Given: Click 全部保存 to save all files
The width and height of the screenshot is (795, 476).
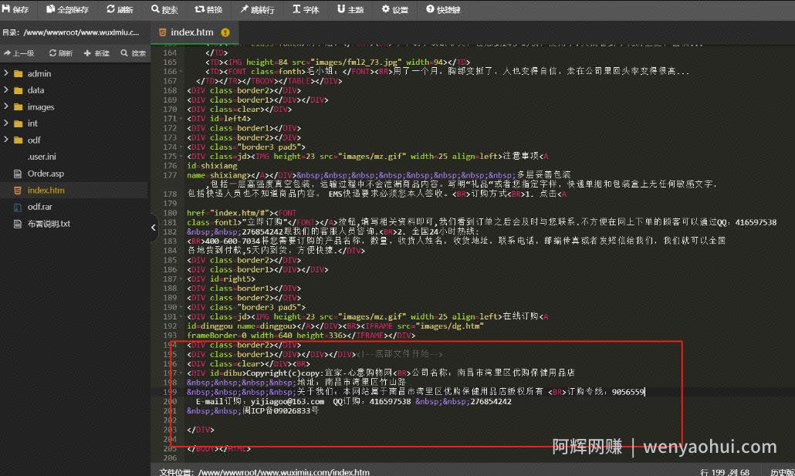Looking at the screenshot, I should tap(67, 9).
